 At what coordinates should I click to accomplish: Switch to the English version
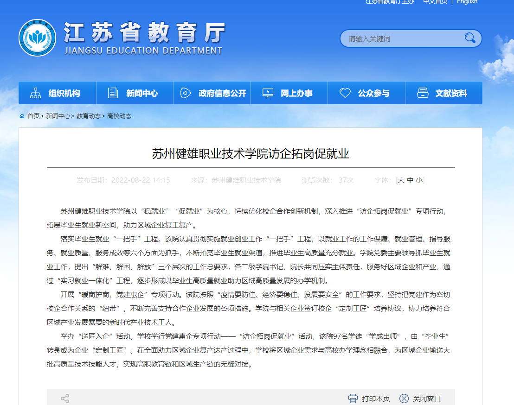tap(467, 2)
